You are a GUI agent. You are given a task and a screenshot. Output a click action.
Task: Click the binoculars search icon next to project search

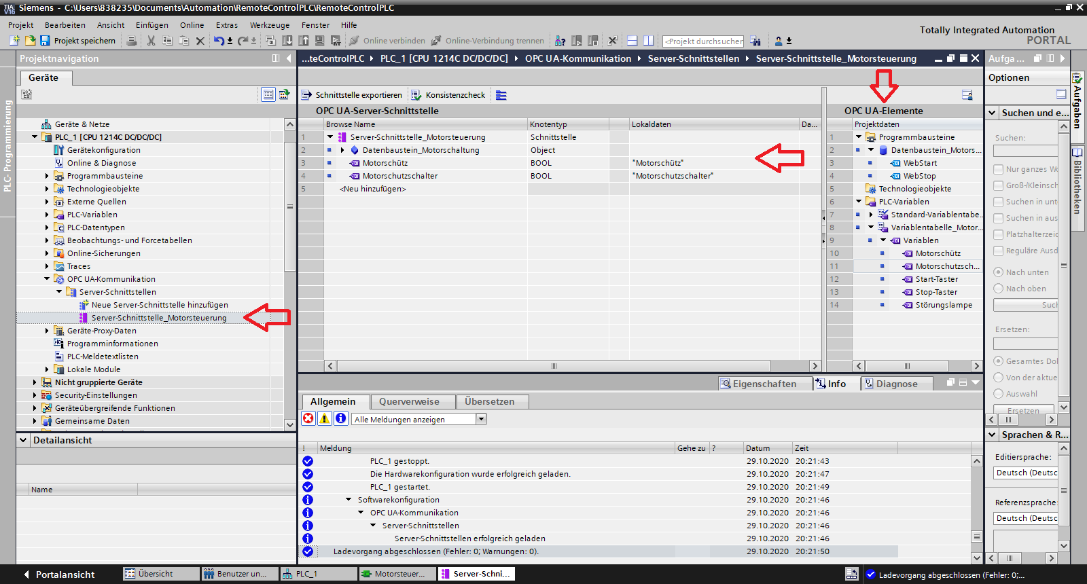coord(755,41)
